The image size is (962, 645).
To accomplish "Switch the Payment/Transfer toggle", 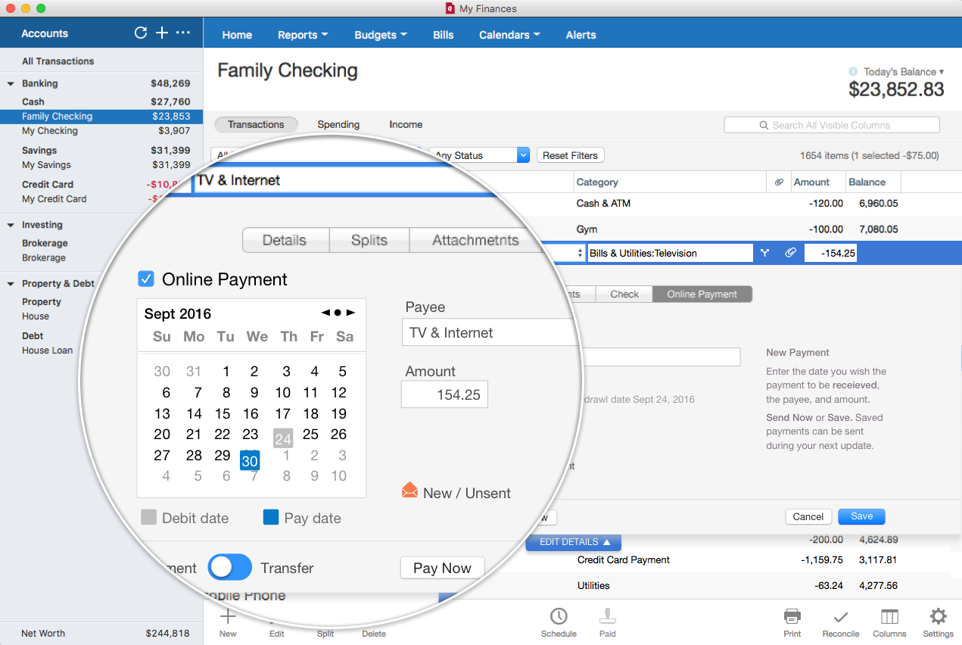I will click(229, 567).
